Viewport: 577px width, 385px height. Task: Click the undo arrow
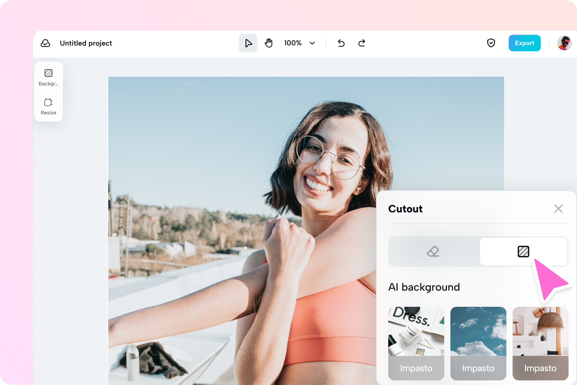[341, 43]
